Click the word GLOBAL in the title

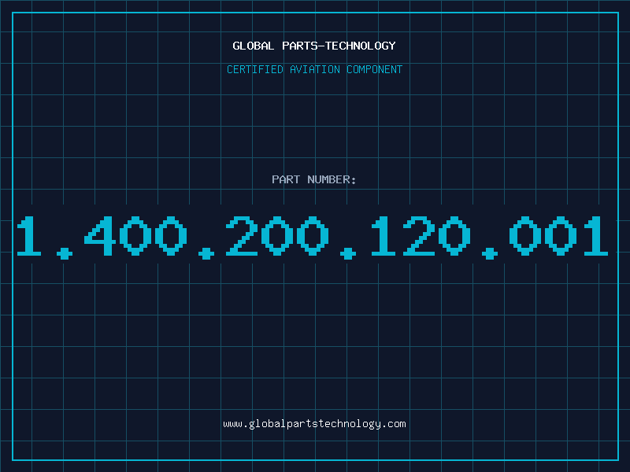254,46
